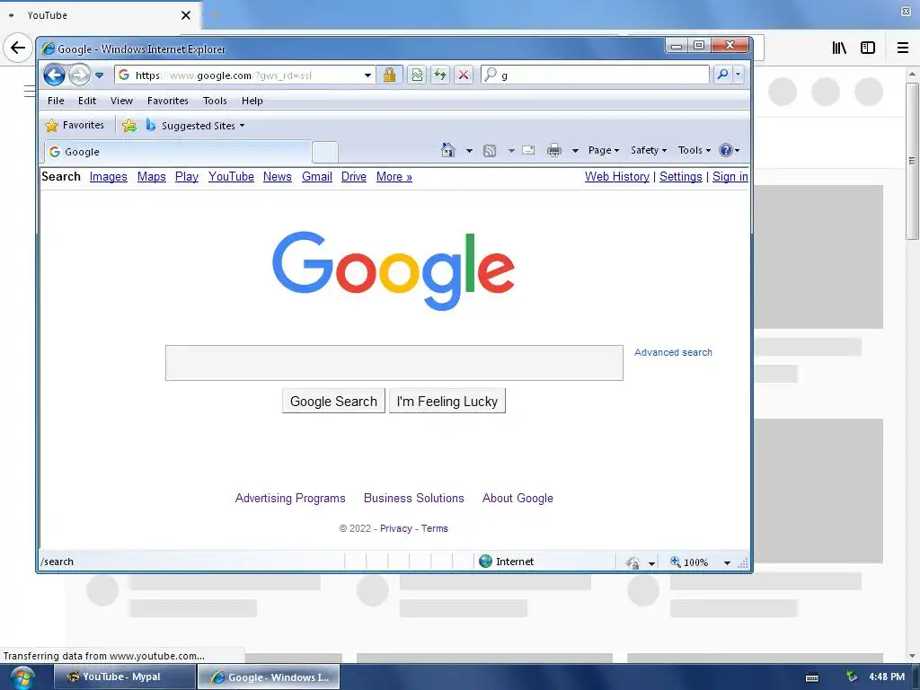Open the Advanced search link

[x=673, y=352]
